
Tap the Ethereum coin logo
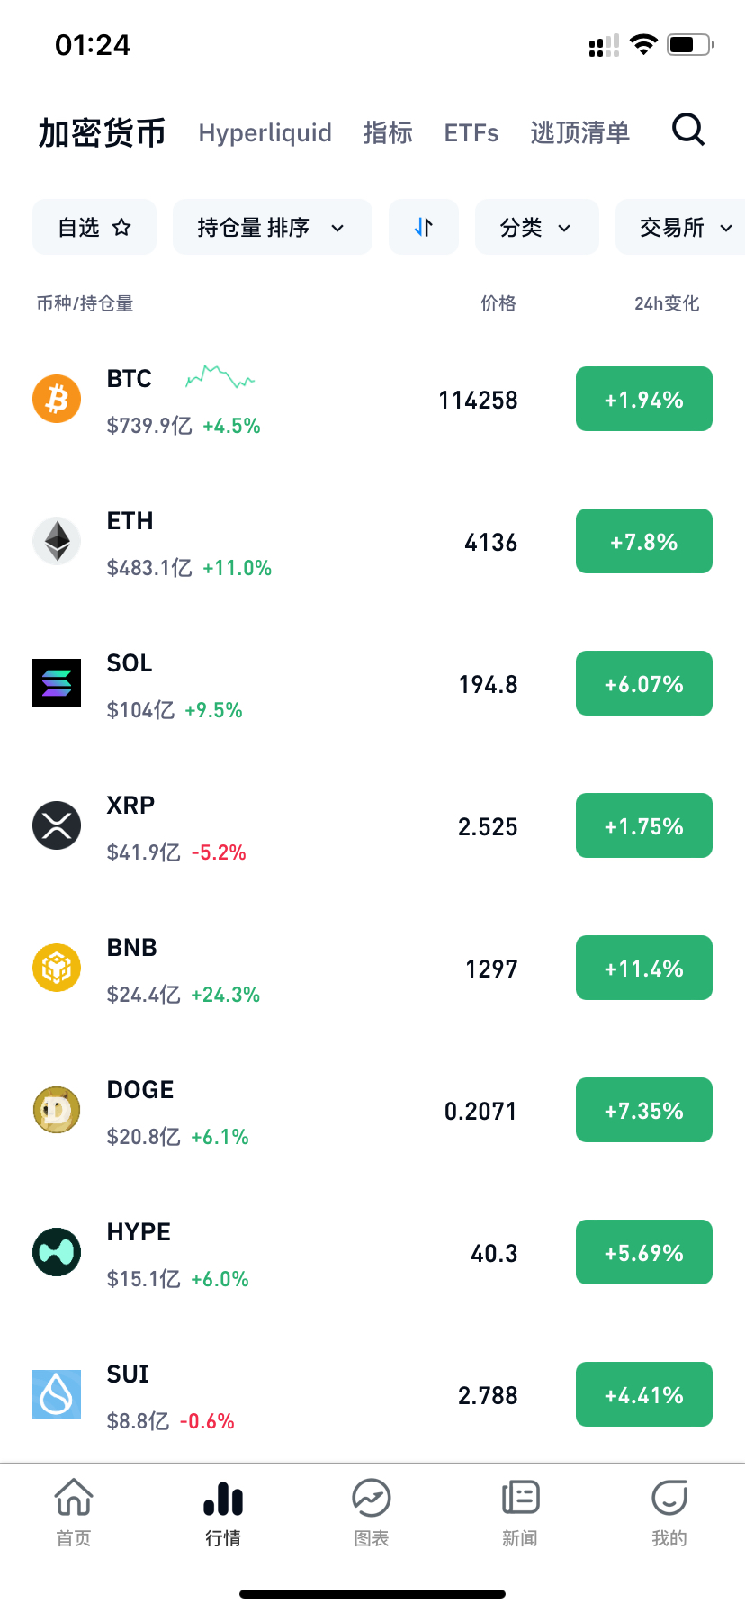tap(57, 541)
